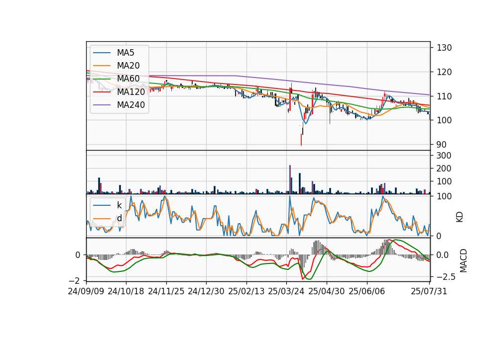The image size is (478, 343).
Task: Click the MA20 legend label
Action: click(x=128, y=66)
